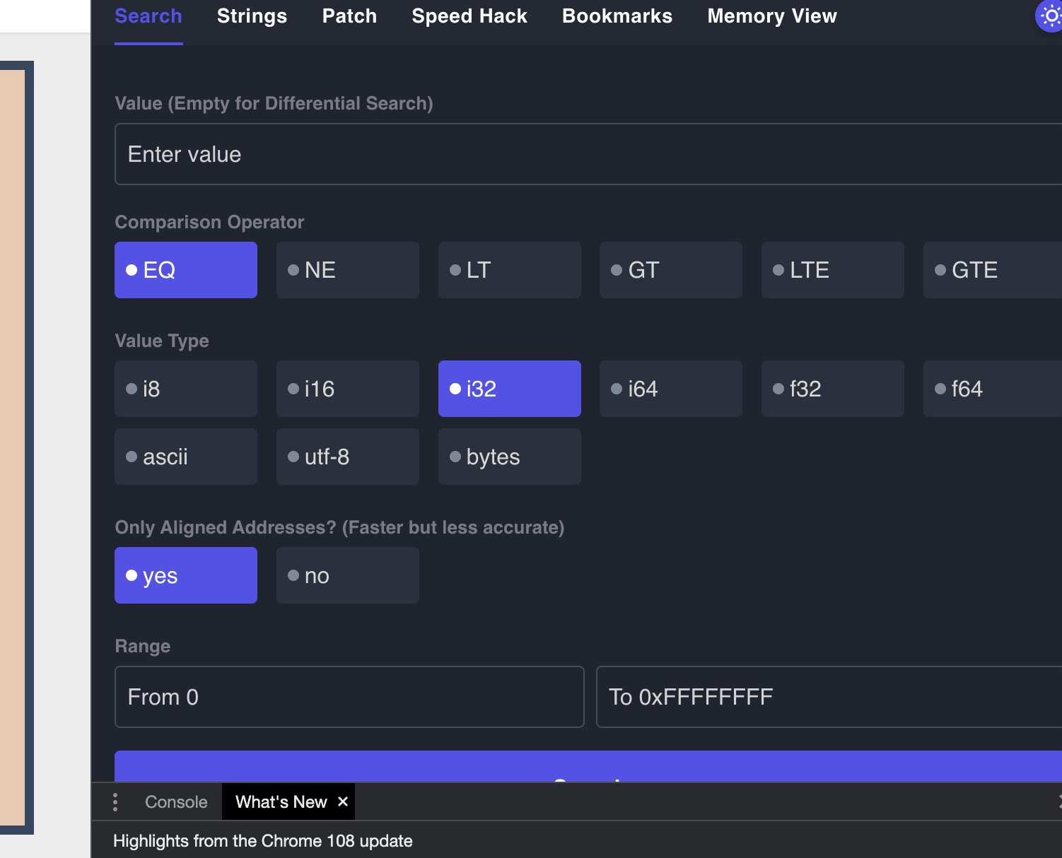Set value type to i64

tap(671, 389)
